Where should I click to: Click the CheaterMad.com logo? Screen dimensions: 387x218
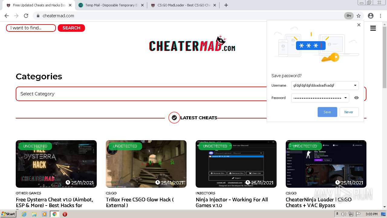coord(192,44)
